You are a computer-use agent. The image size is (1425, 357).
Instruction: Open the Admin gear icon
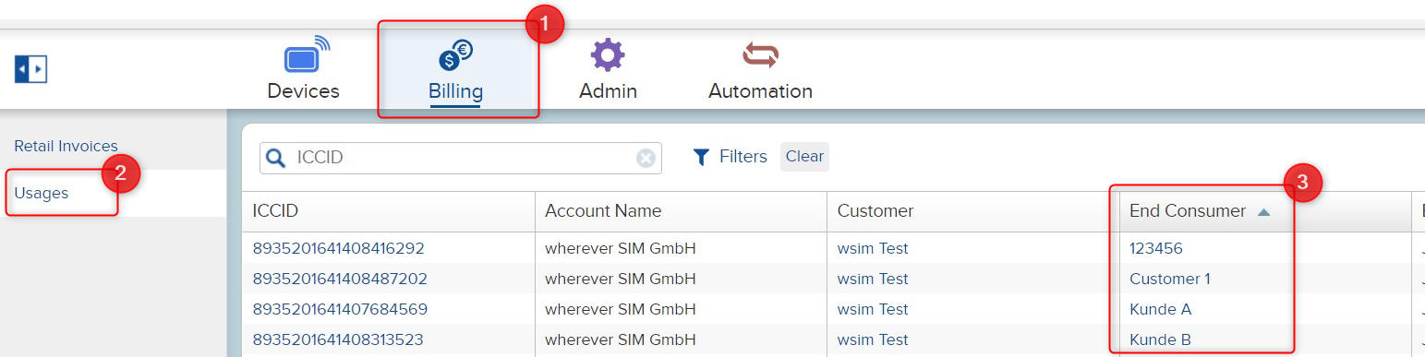608,54
